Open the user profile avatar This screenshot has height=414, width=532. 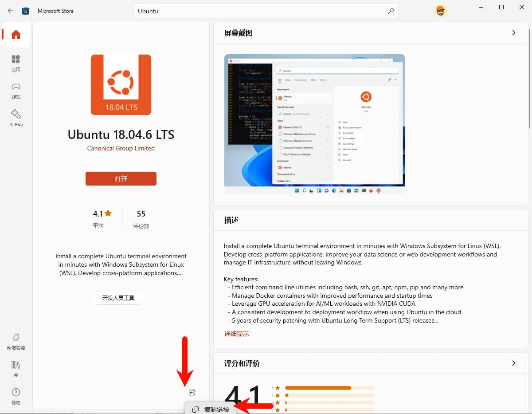point(440,11)
